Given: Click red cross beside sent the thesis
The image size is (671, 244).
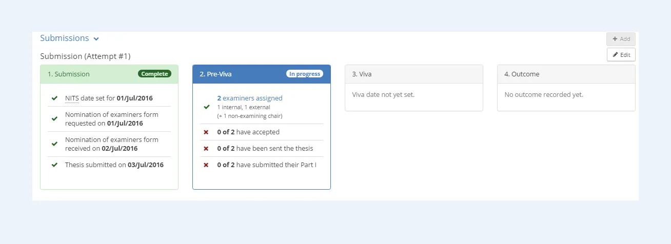Looking at the screenshot, I should (x=206, y=149).
